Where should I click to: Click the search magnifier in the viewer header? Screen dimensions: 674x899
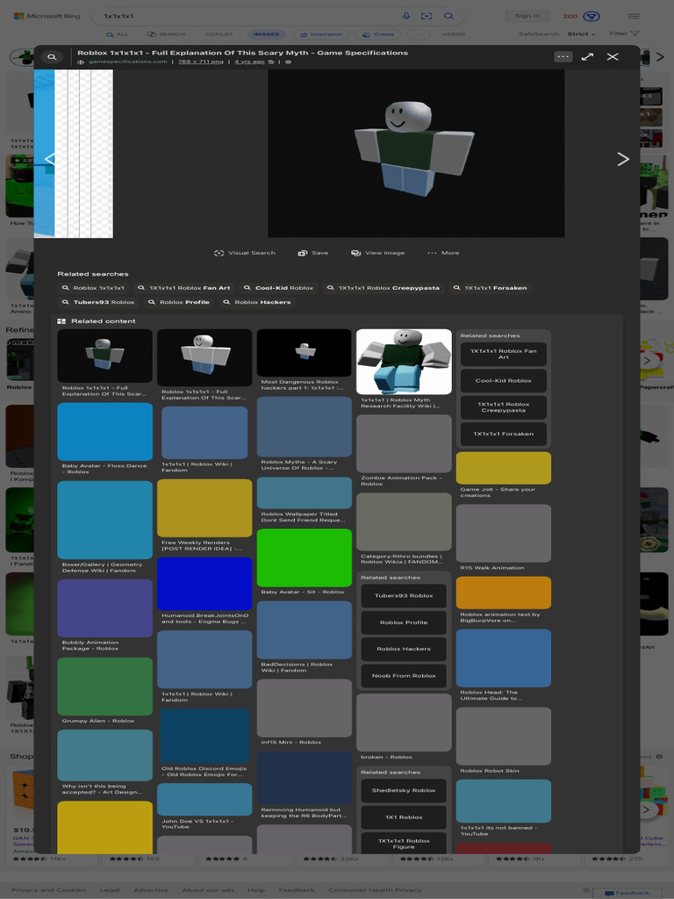tap(52, 57)
